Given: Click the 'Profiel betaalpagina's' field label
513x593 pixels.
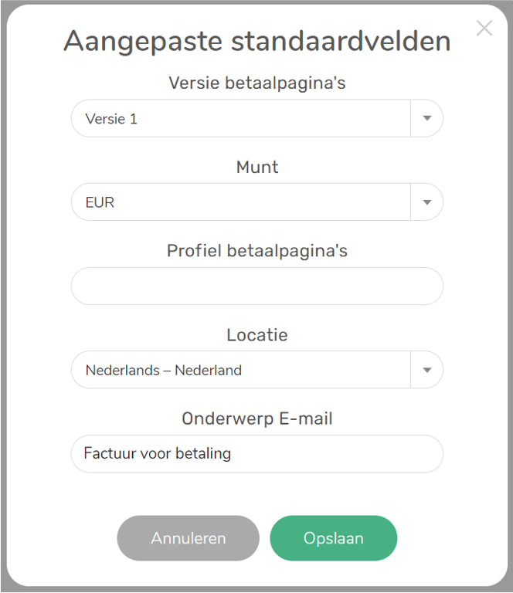Looking at the screenshot, I should tap(256, 250).
